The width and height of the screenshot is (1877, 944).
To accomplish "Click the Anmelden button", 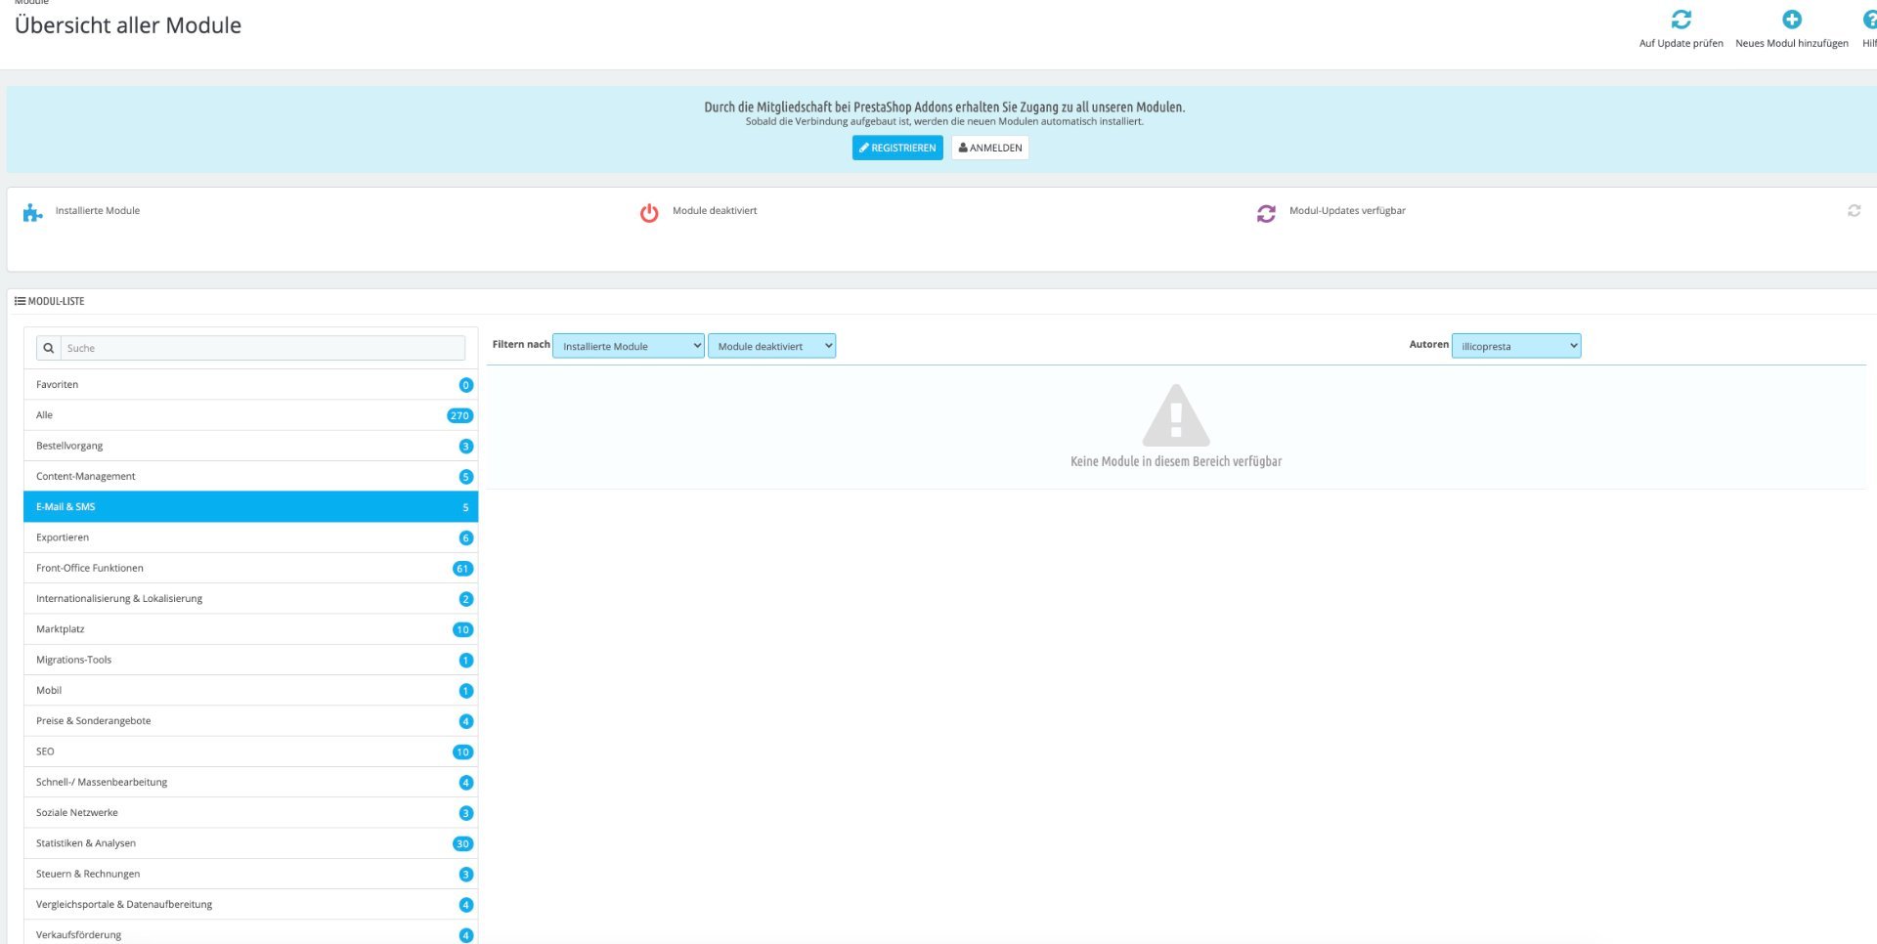I will [990, 148].
